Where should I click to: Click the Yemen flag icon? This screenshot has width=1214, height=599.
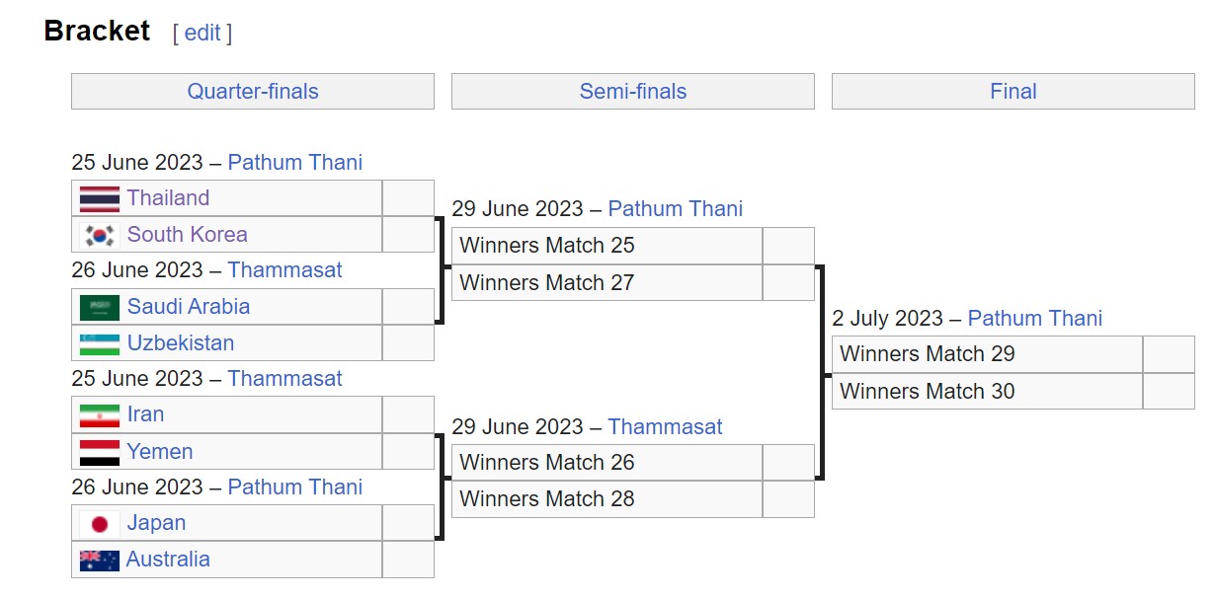click(100, 452)
